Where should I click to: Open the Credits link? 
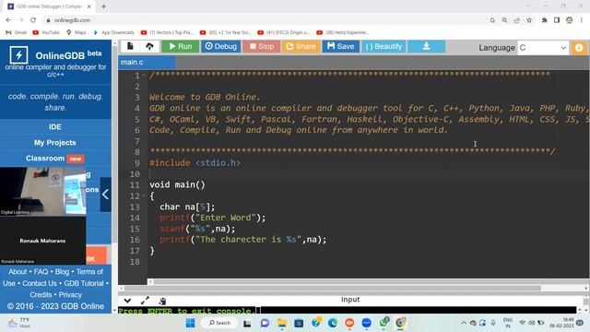41,295
